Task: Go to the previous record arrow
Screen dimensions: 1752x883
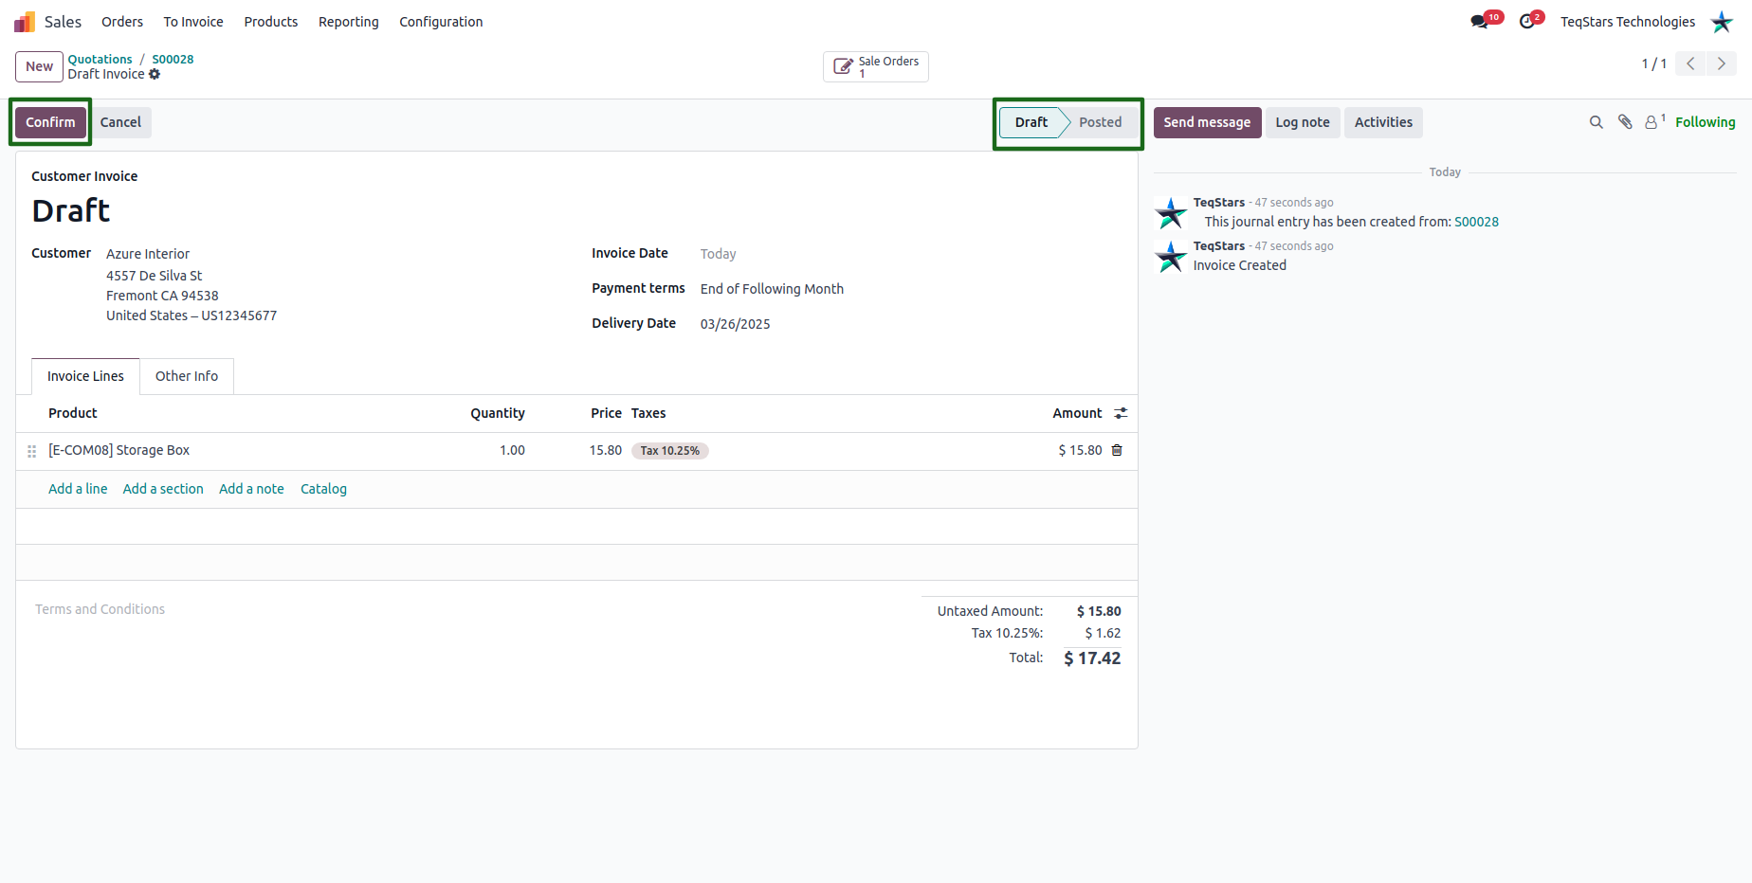Action: point(1690,63)
